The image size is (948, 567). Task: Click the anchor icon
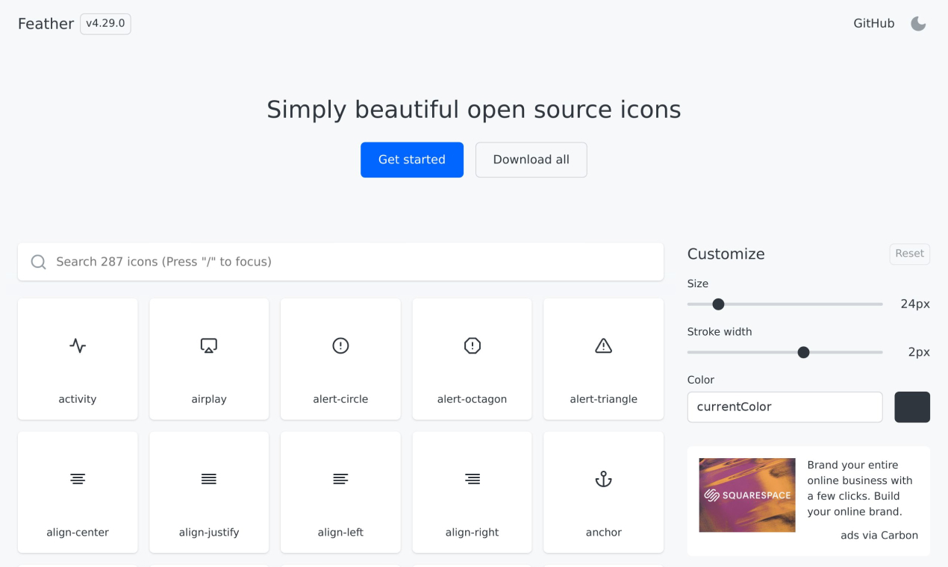[x=603, y=479]
